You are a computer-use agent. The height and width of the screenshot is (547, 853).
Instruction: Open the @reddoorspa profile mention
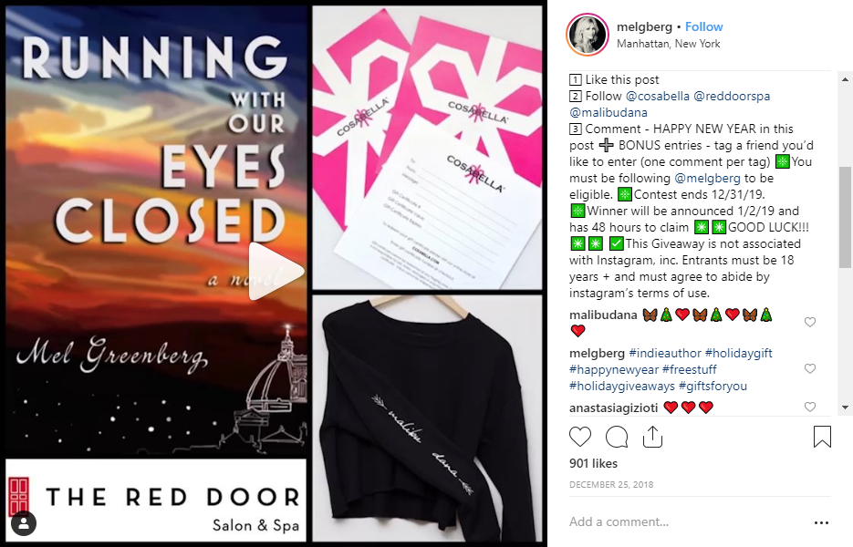(732, 97)
